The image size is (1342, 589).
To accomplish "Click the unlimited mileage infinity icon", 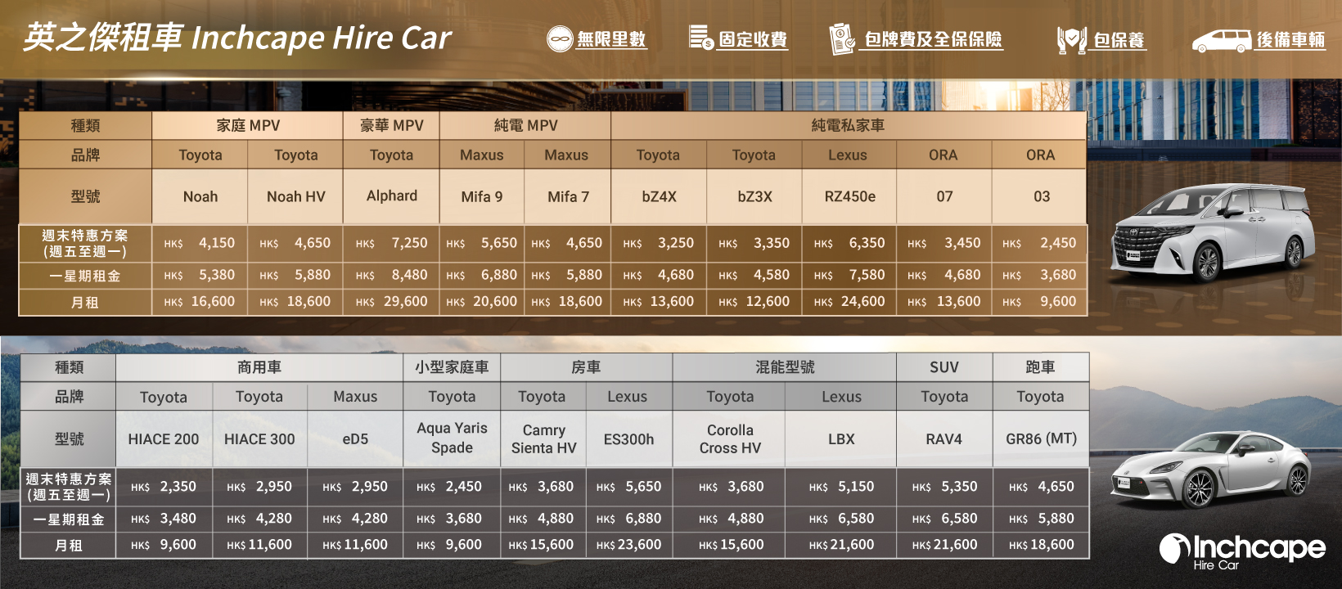I will tap(560, 38).
